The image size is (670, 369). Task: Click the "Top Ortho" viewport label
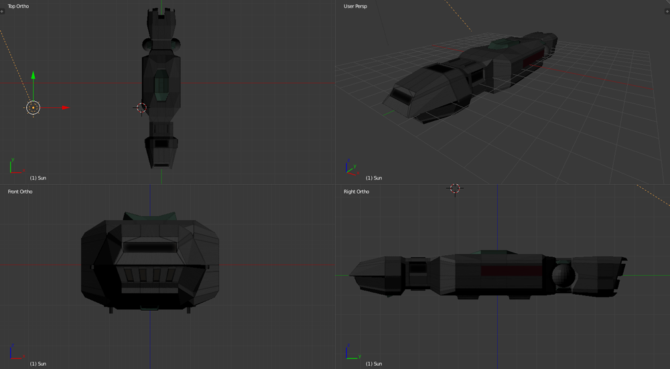click(x=18, y=7)
